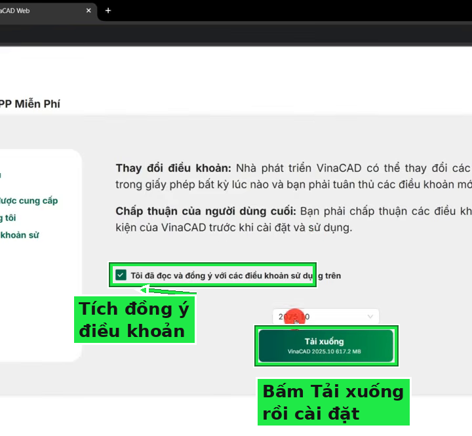Click the Tải xuống download button
This screenshot has height=436, width=472.
[326, 346]
